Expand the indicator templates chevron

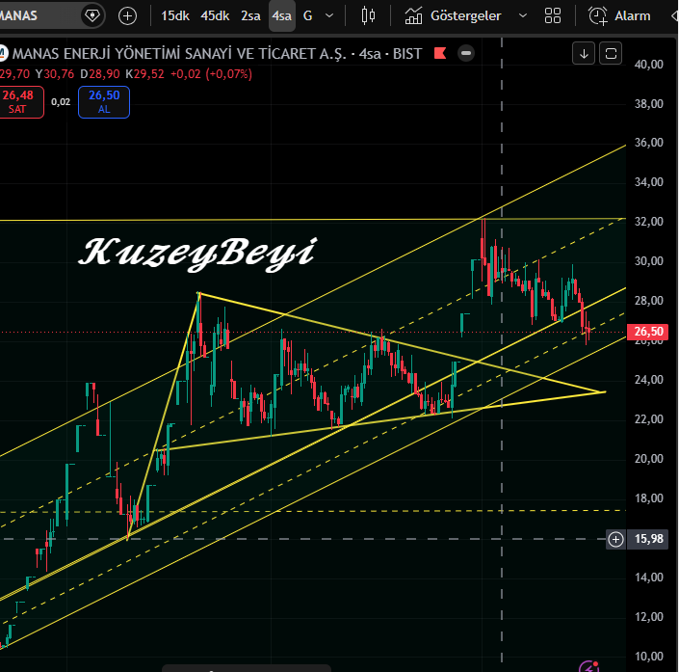(x=523, y=16)
